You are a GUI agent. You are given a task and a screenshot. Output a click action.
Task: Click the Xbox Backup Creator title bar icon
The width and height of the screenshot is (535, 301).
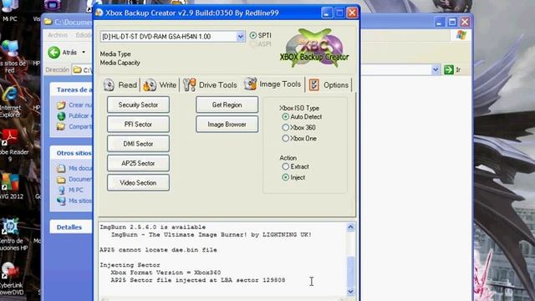click(x=99, y=13)
